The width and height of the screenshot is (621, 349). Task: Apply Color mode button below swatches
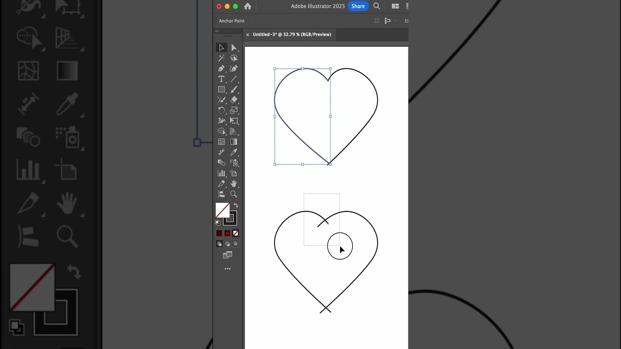(x=219, y=233)
